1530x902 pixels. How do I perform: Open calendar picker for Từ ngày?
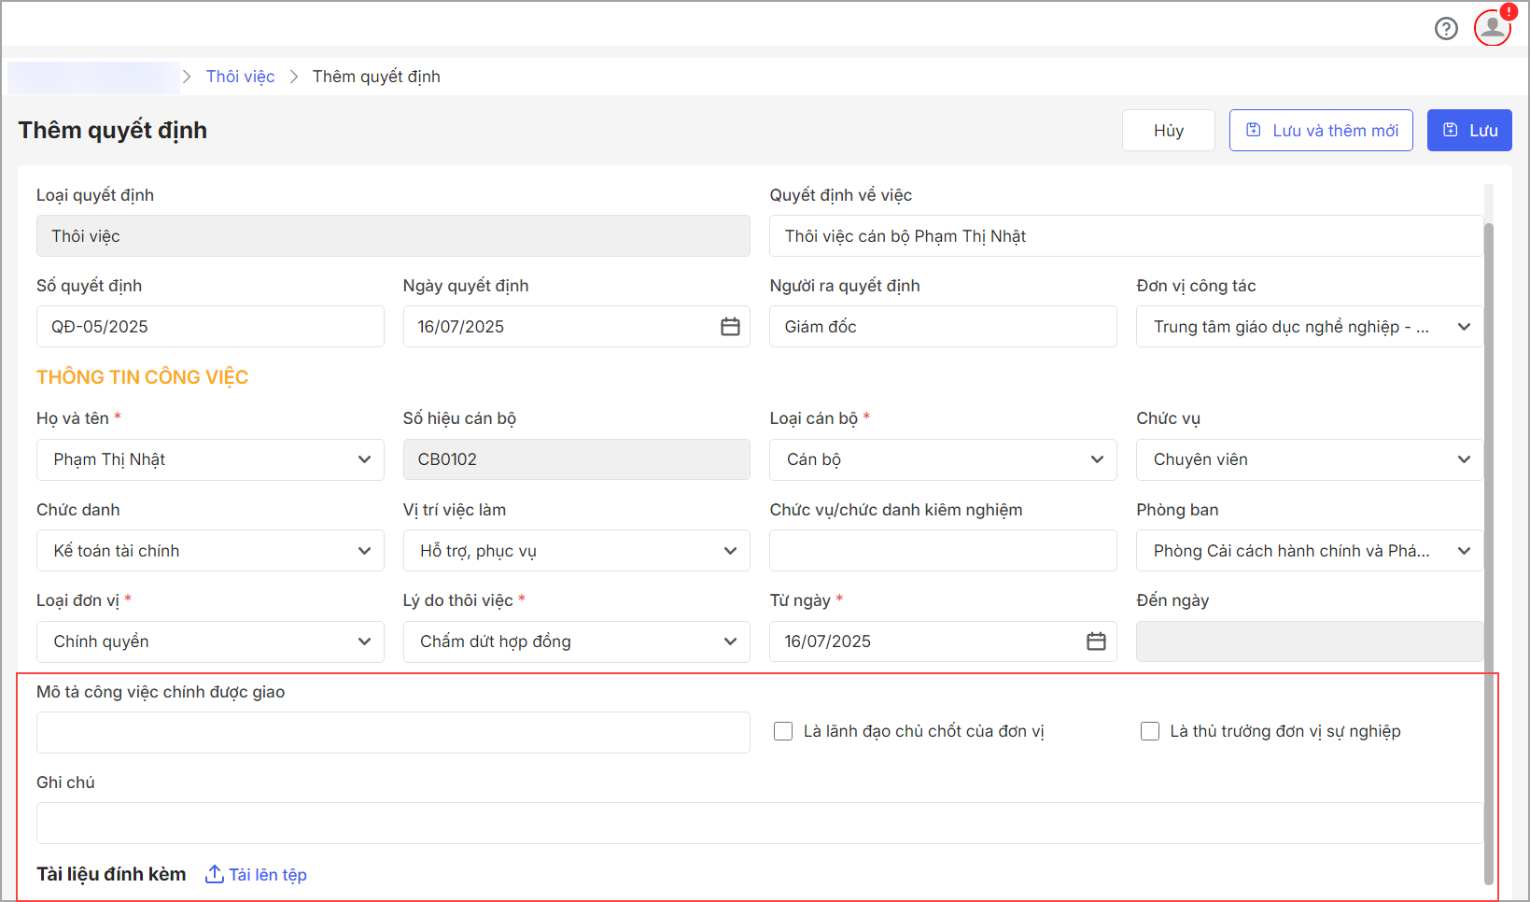coord(1096,641)
